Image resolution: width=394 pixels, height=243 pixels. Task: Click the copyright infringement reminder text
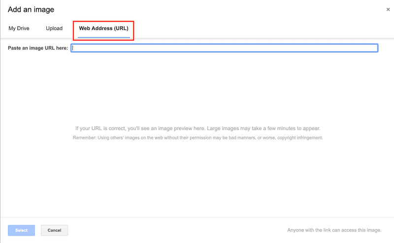pos(198,138)
